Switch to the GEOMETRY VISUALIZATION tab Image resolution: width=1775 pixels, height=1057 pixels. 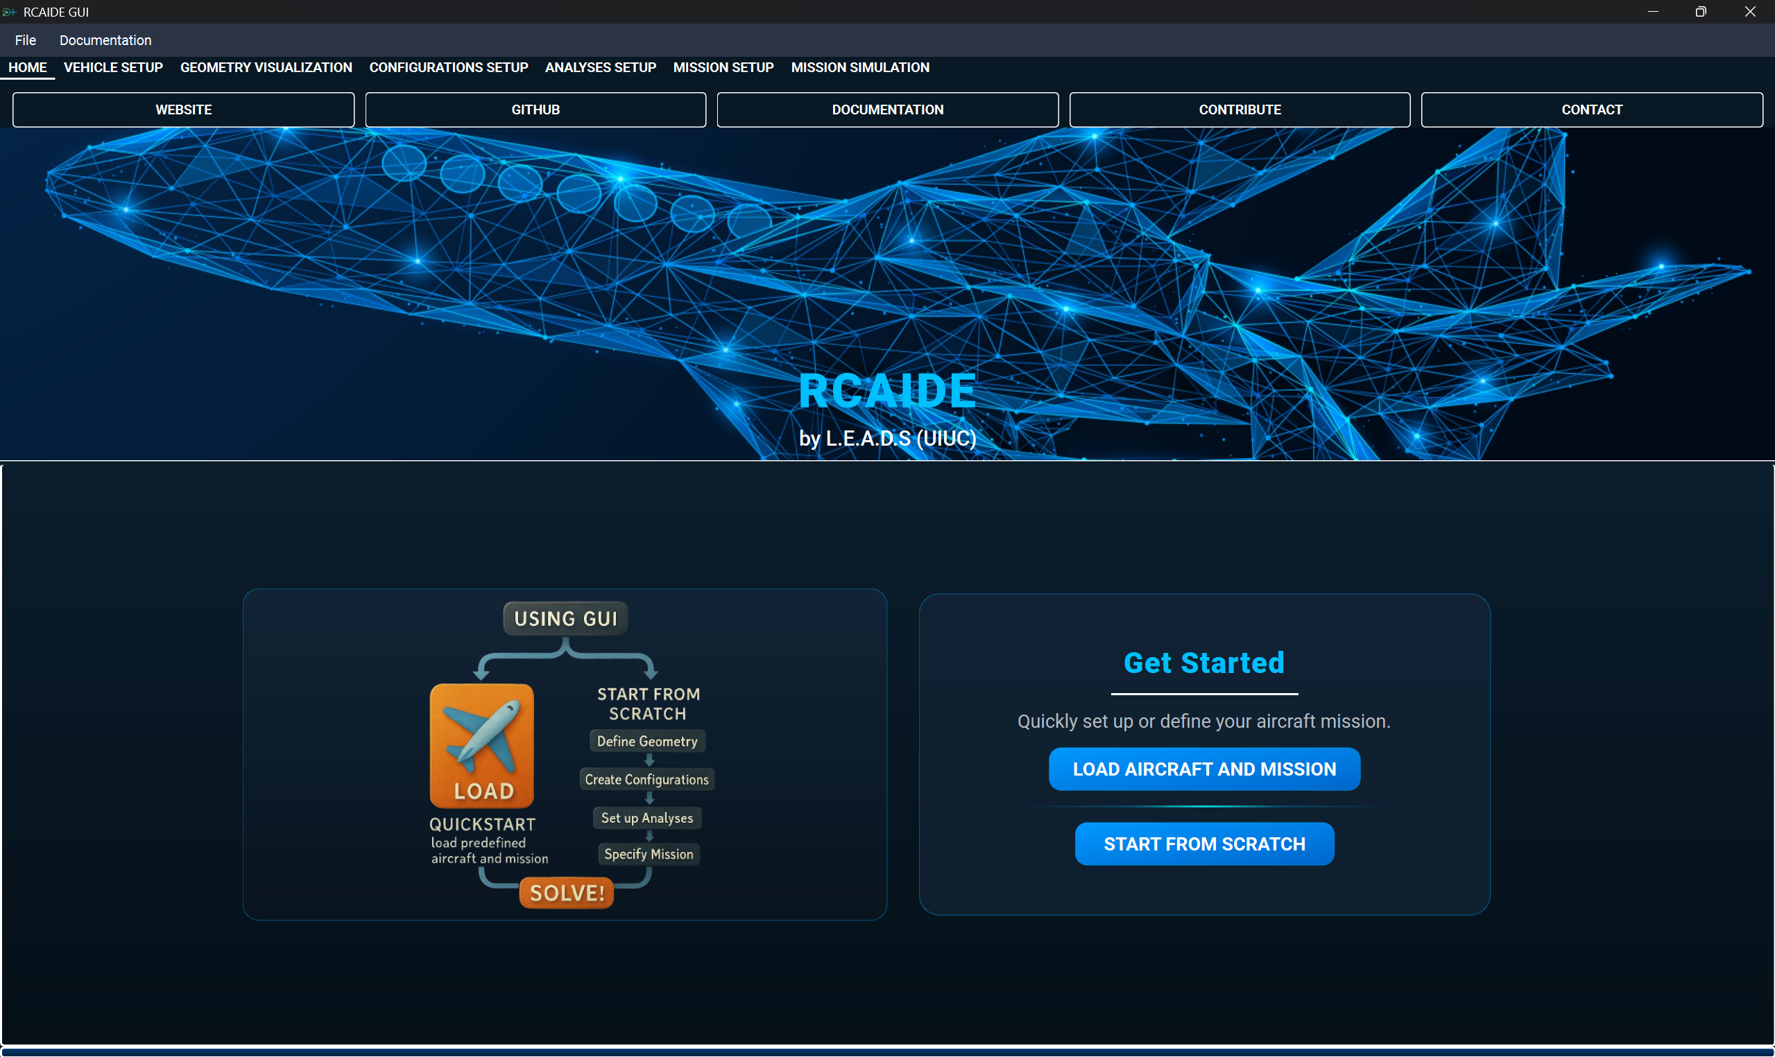(266, 67)
